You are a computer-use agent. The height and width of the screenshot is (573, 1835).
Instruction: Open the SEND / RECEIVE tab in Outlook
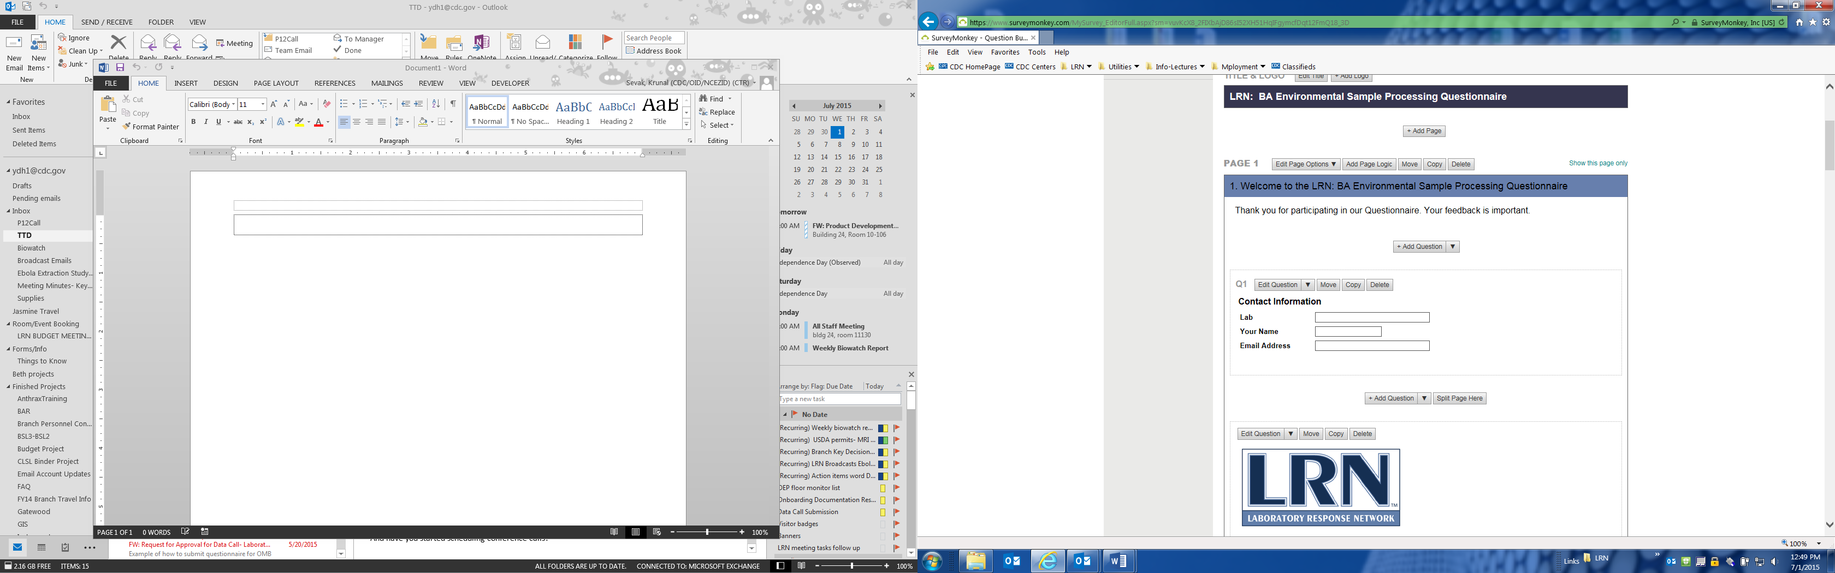(107, 22)
